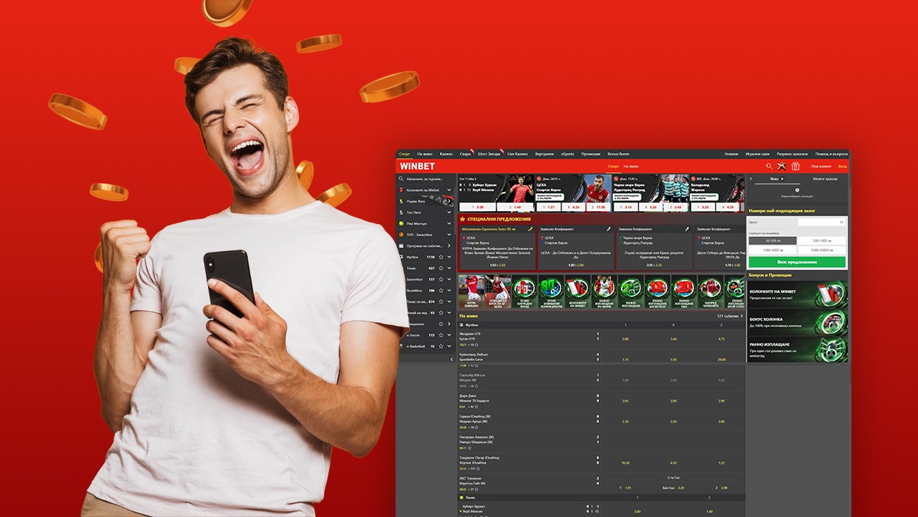The image size is (918, 517).
Task: Open the Победител купа на БГ promo tile
Action: [497, 292]
